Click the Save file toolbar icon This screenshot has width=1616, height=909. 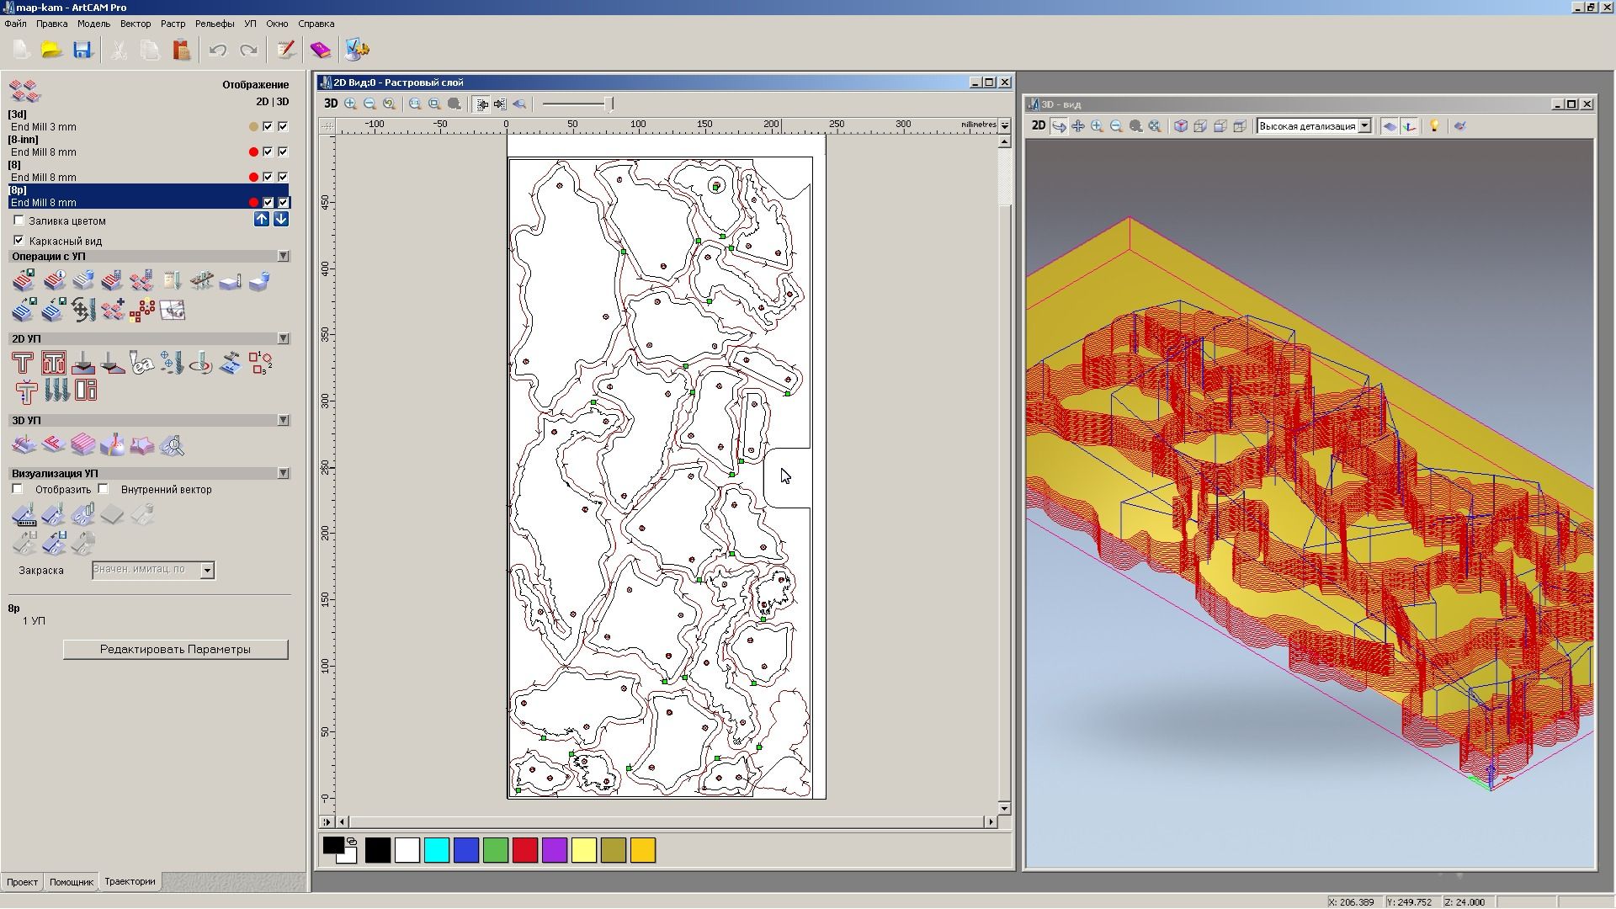click(x=82, y=50)
